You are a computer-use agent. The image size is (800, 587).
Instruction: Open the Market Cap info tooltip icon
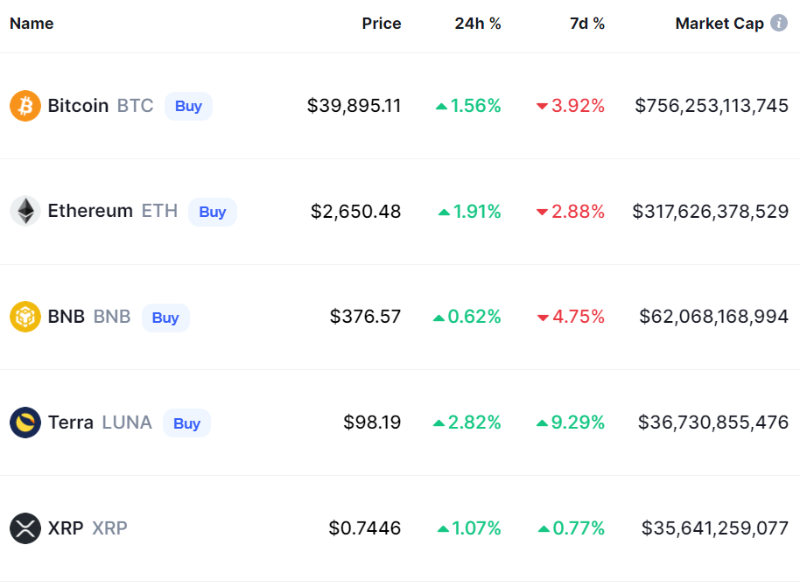(x=778, y=24)
